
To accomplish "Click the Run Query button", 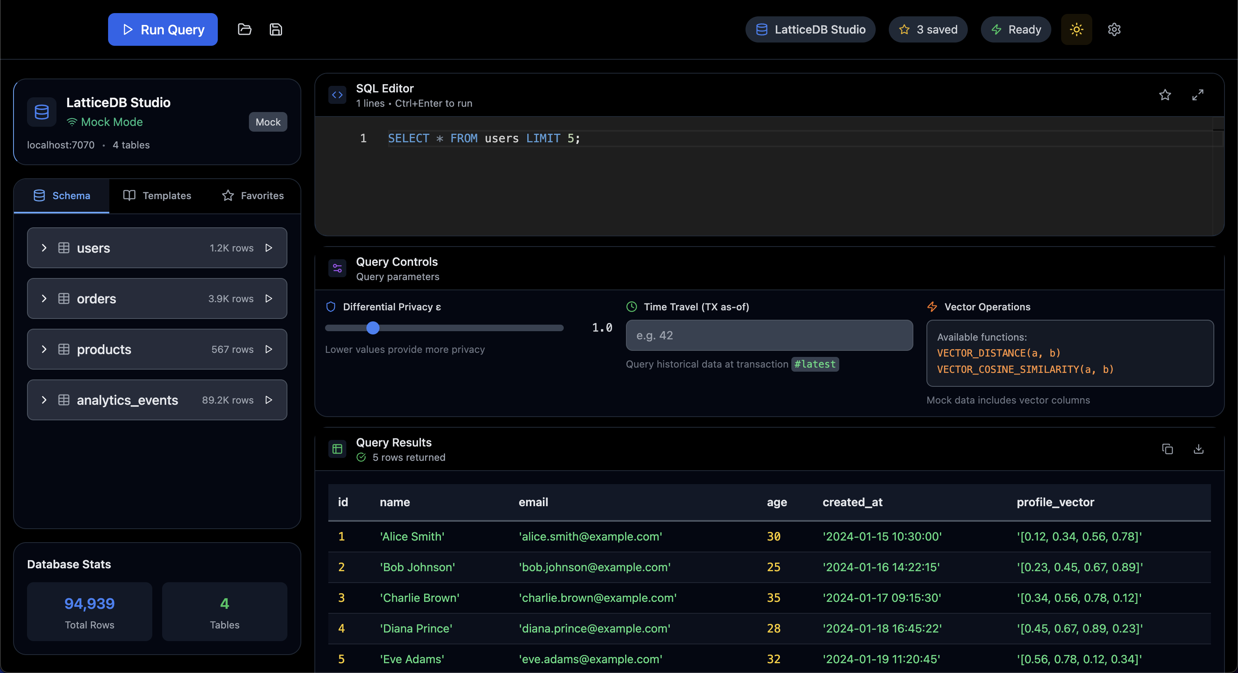I will tap(163, 29).
